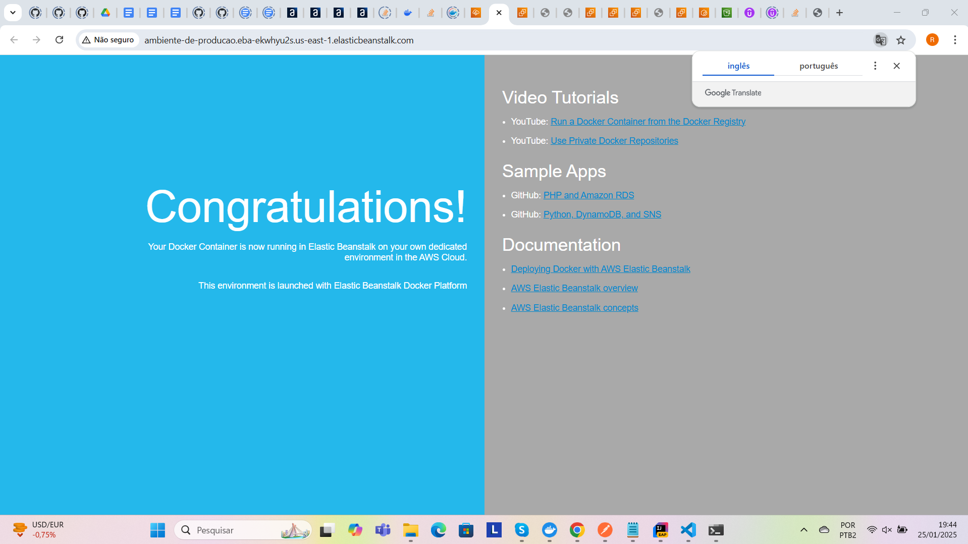Image resolution: width=968 pixels, height=544 pixels.
Task: Select the 'português' translate tab
Action: pyautogui.click(x=819, y=66)
